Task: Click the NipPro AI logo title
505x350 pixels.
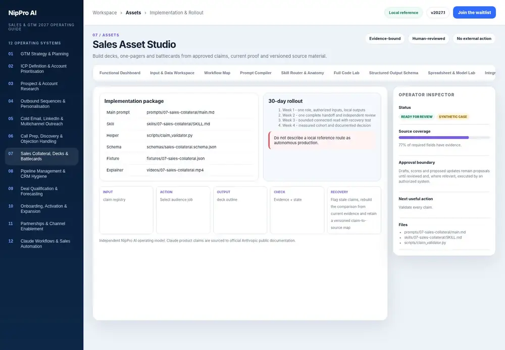Action: click(x=23, y=13)
